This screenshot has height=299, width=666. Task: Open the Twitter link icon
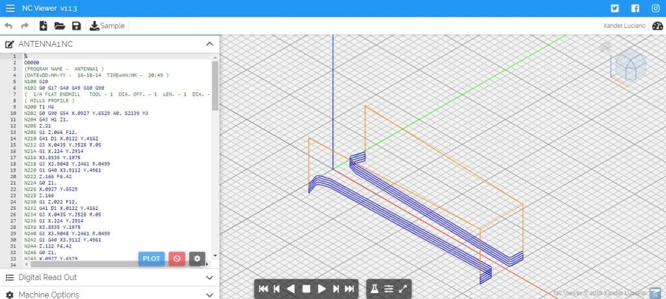pyautogui.click(x=615, y=8)
